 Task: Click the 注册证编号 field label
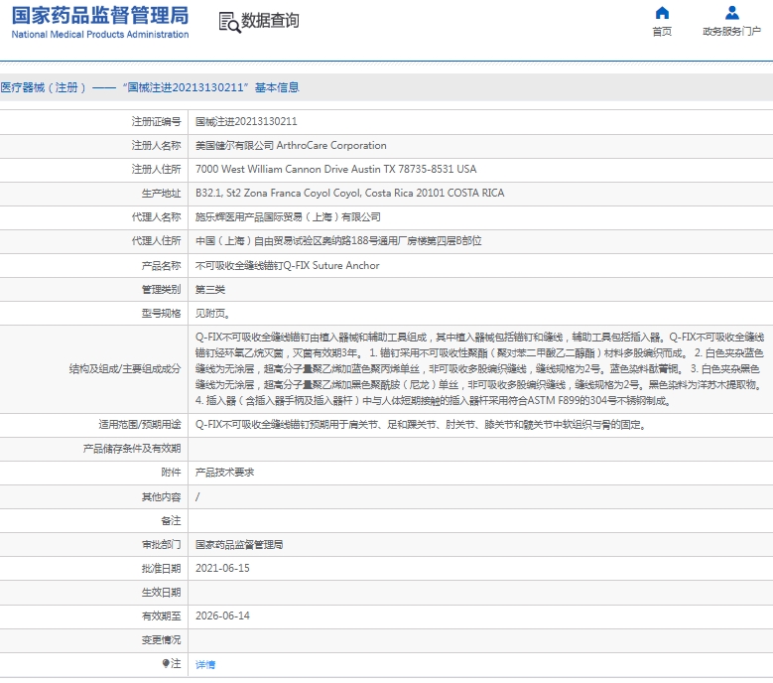pos(156,121)
